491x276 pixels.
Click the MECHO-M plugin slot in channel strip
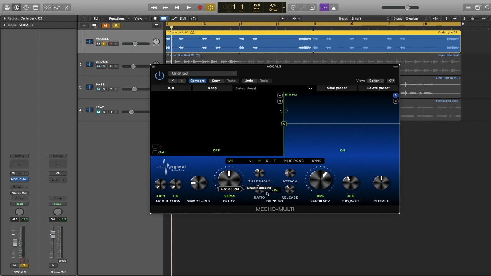tap(19, 179)
